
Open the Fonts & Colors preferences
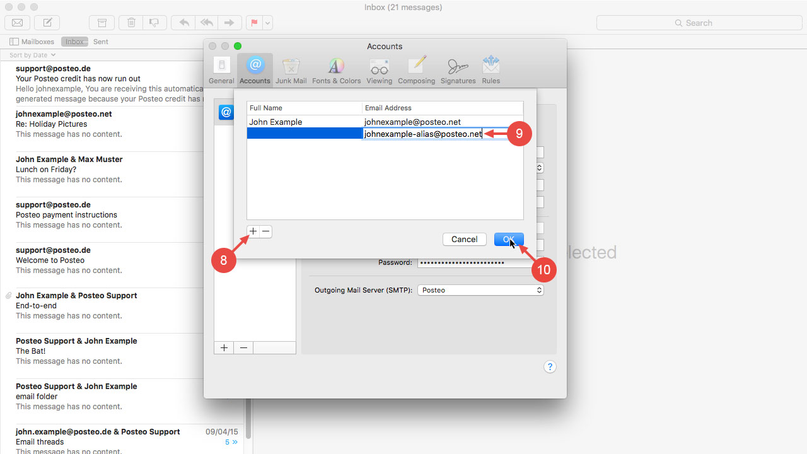tap(336, 69)
